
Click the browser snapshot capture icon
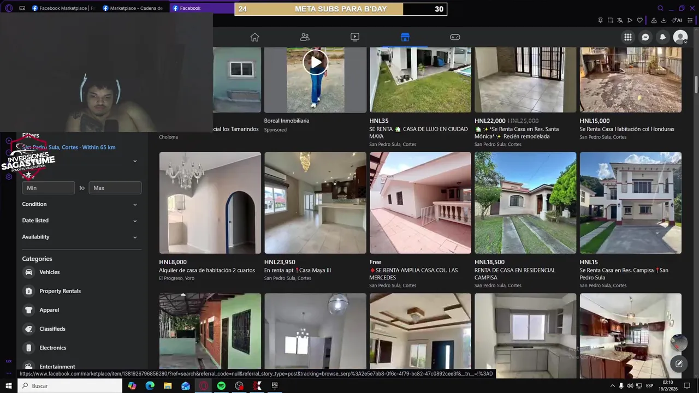pos(610,20)
